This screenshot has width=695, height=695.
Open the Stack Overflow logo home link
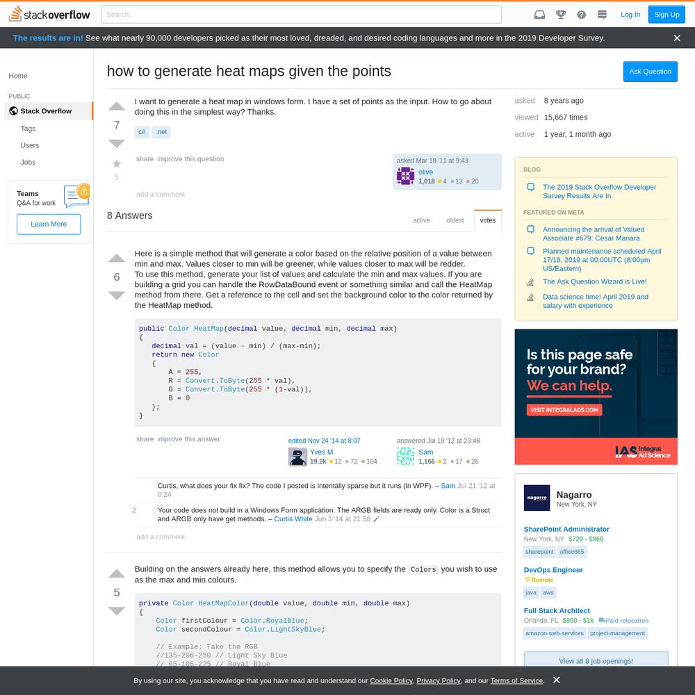pos(49,14)
